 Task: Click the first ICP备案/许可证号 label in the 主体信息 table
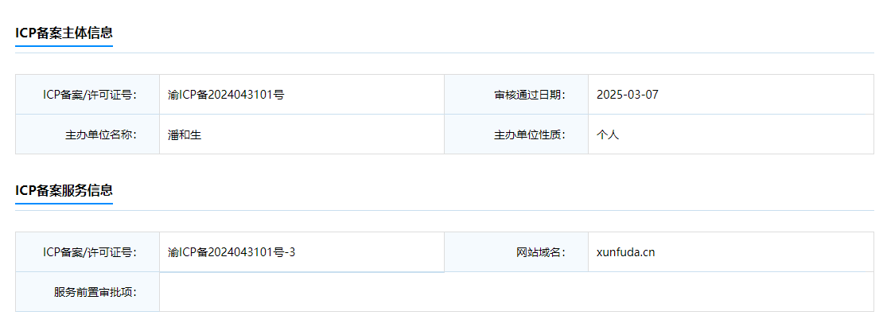[x=89, y=95]
